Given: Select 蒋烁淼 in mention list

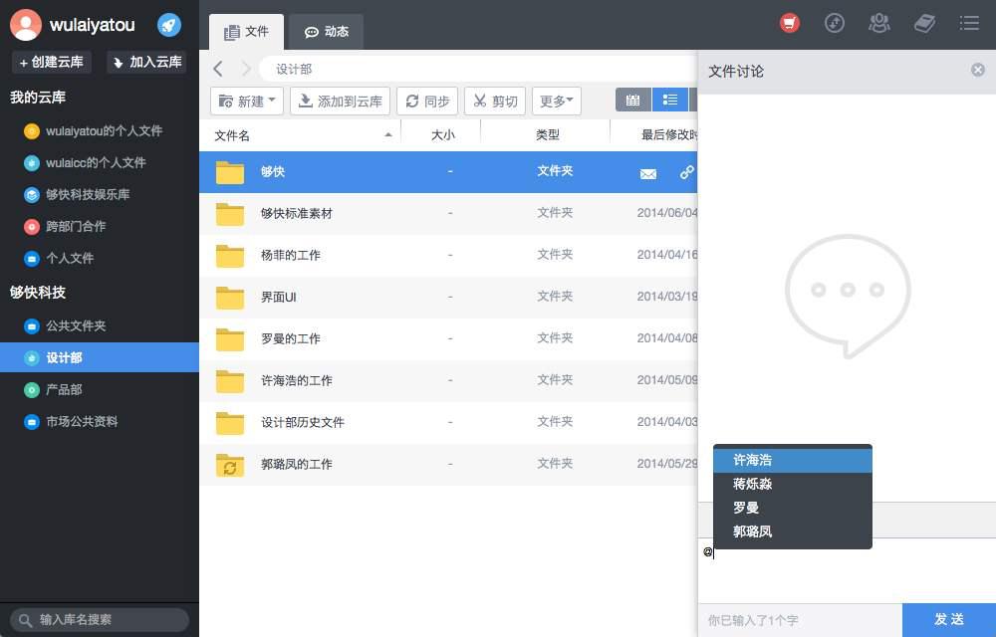Looking at the screenshot, I should pyautogui.click(x=792, y=484).
